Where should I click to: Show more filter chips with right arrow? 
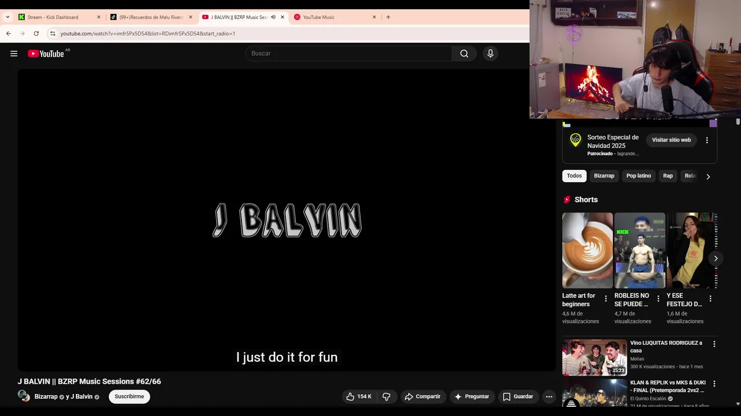pyautogui.click(x=708, y=177)
